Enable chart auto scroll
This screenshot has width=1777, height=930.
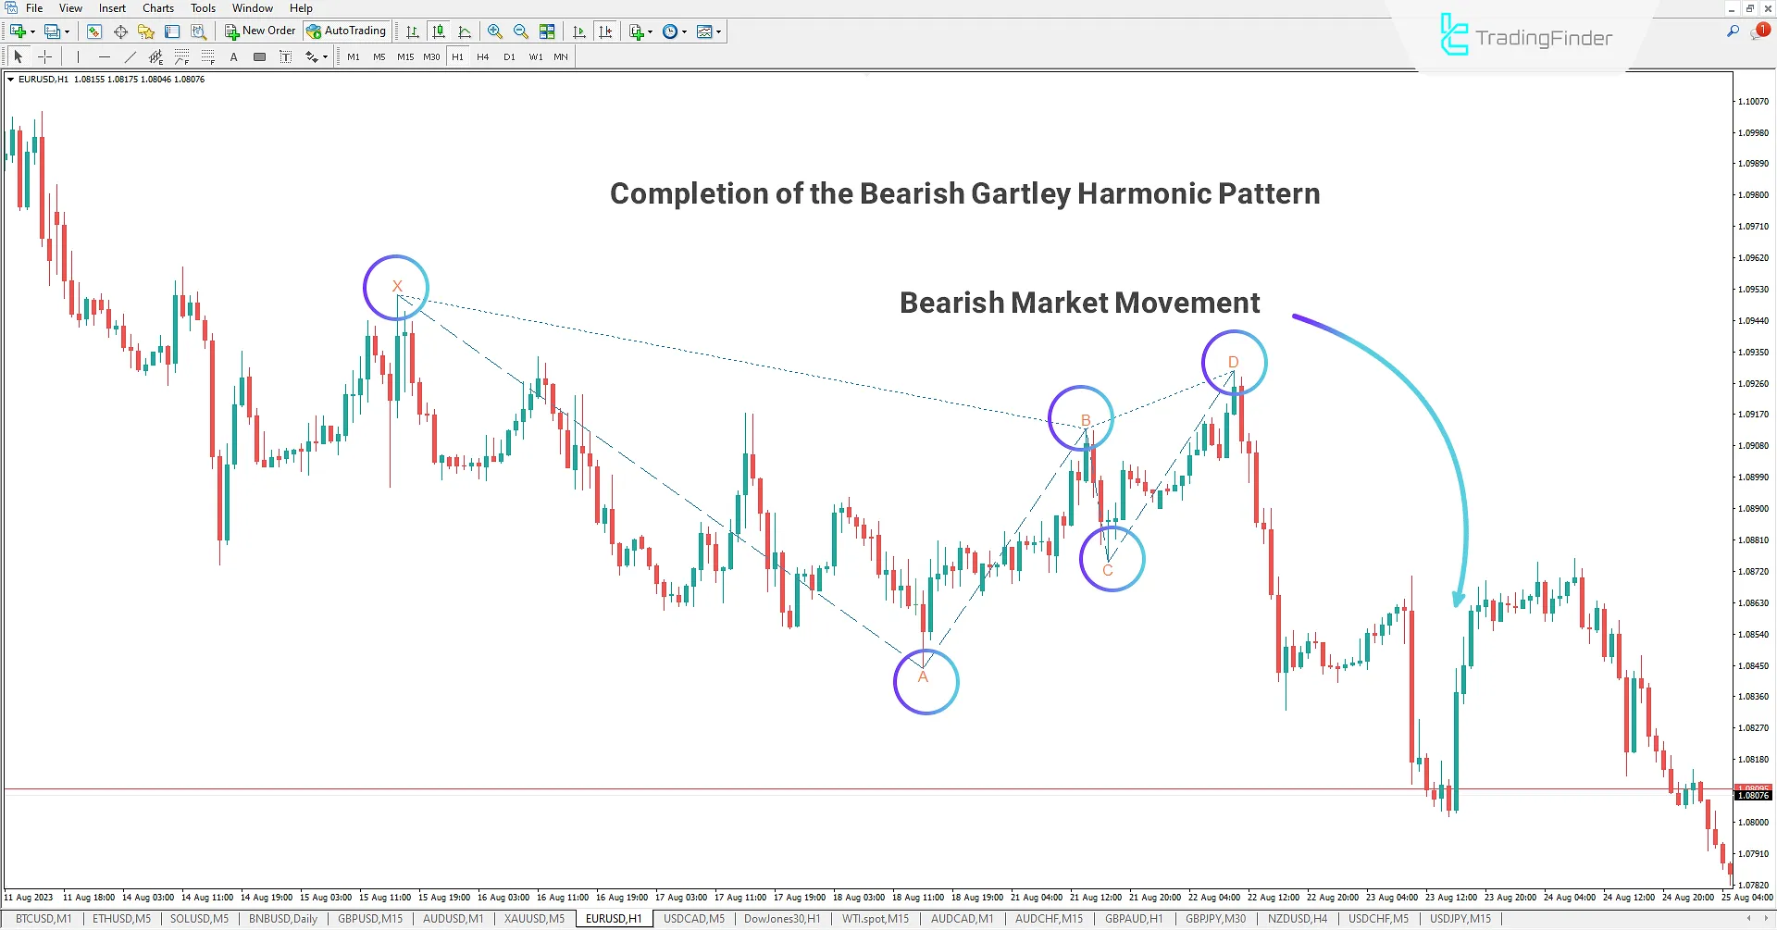coord(579,31)
